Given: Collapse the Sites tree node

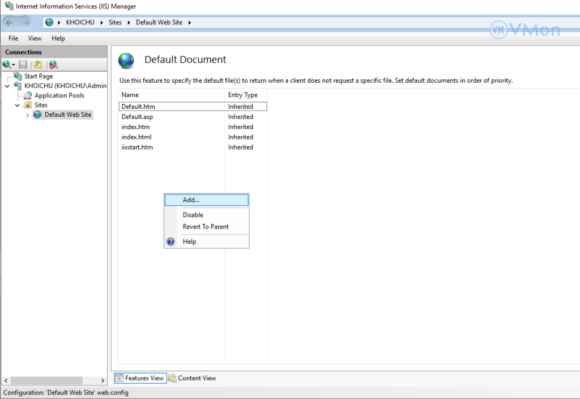Looking at the screenshot, I should (18, 105).
